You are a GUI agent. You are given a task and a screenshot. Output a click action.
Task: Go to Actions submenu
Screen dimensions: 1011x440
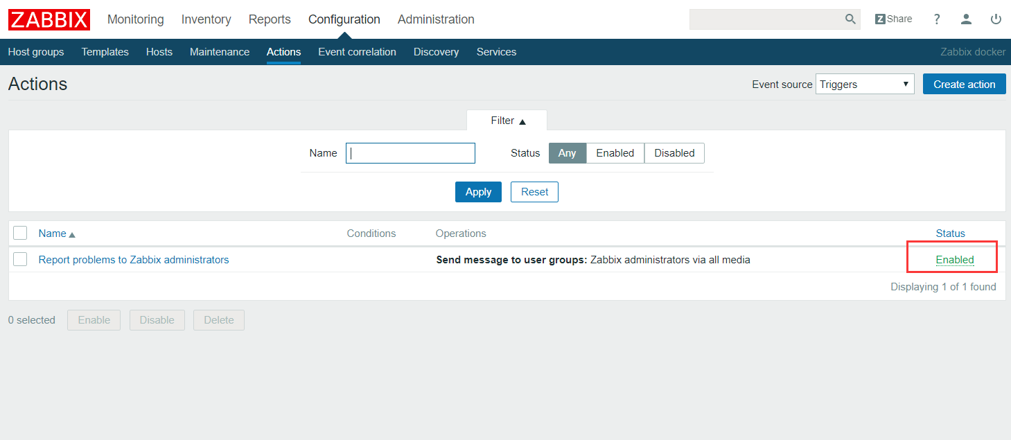coord(283,52)
